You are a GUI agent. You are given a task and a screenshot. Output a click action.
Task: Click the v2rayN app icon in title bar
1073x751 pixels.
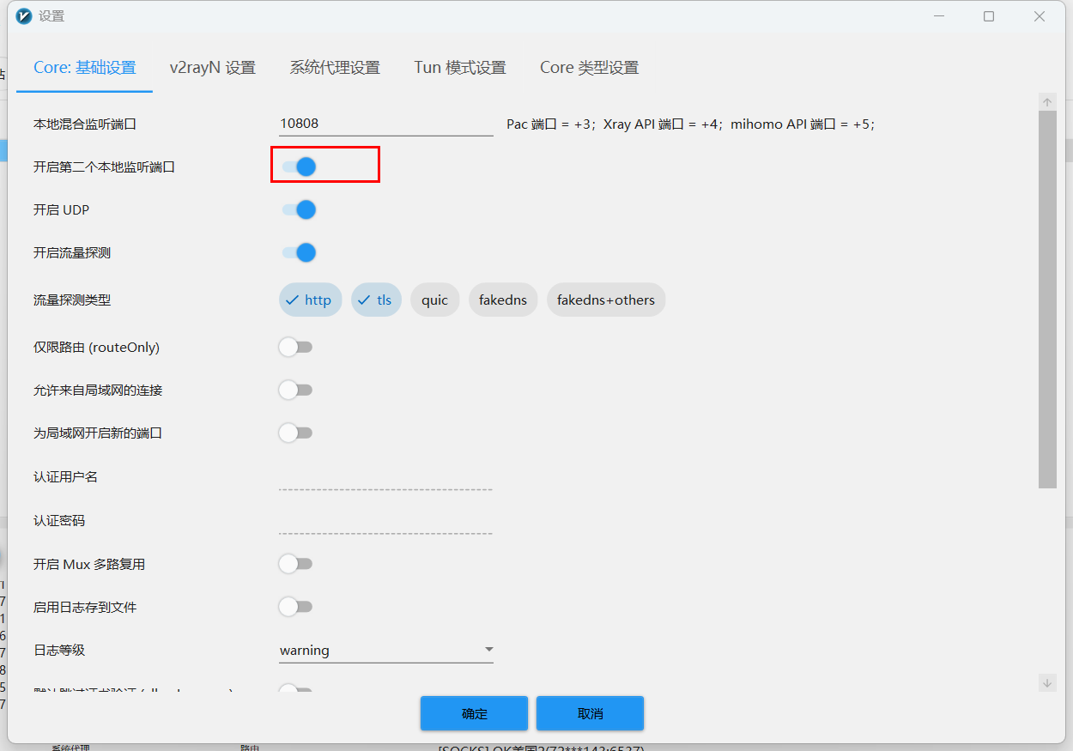pos(24,16)
